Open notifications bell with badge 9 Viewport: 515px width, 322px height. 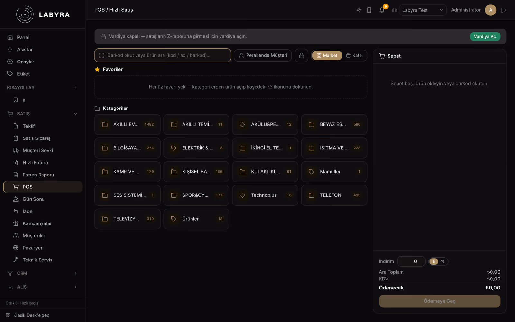382,10
